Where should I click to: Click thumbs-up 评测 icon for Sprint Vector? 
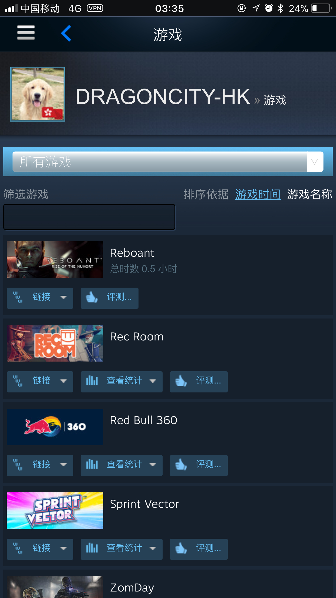(x=181, y=549)
